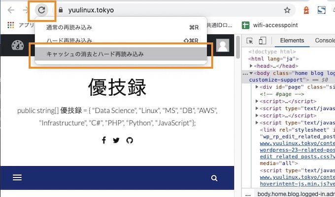This screenshot has height=197, width=335.
Task: Expand the script type="text/javas node below the first script
Action: [x=257, y=109]
